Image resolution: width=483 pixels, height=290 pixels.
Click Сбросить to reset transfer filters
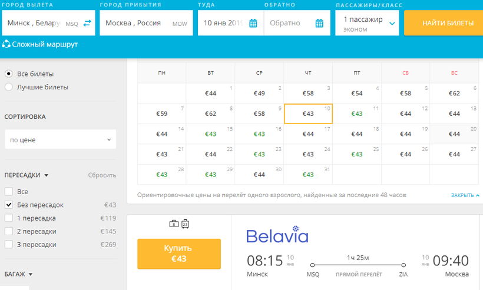click(102, 175)
